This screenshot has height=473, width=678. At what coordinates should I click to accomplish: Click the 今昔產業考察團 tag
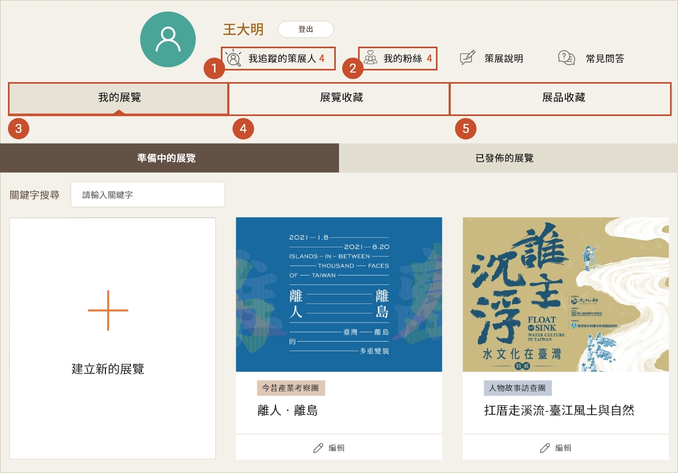click(291, 388)
